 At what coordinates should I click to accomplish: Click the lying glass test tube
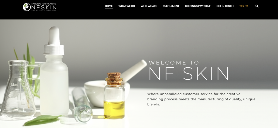click(x=83, y=105)
